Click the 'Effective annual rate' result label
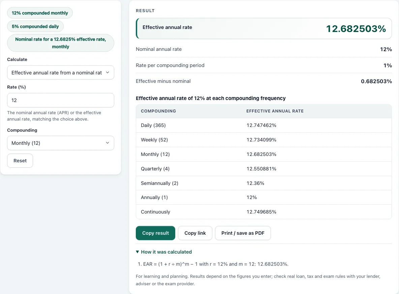399x294 pixels. [167, 27]
